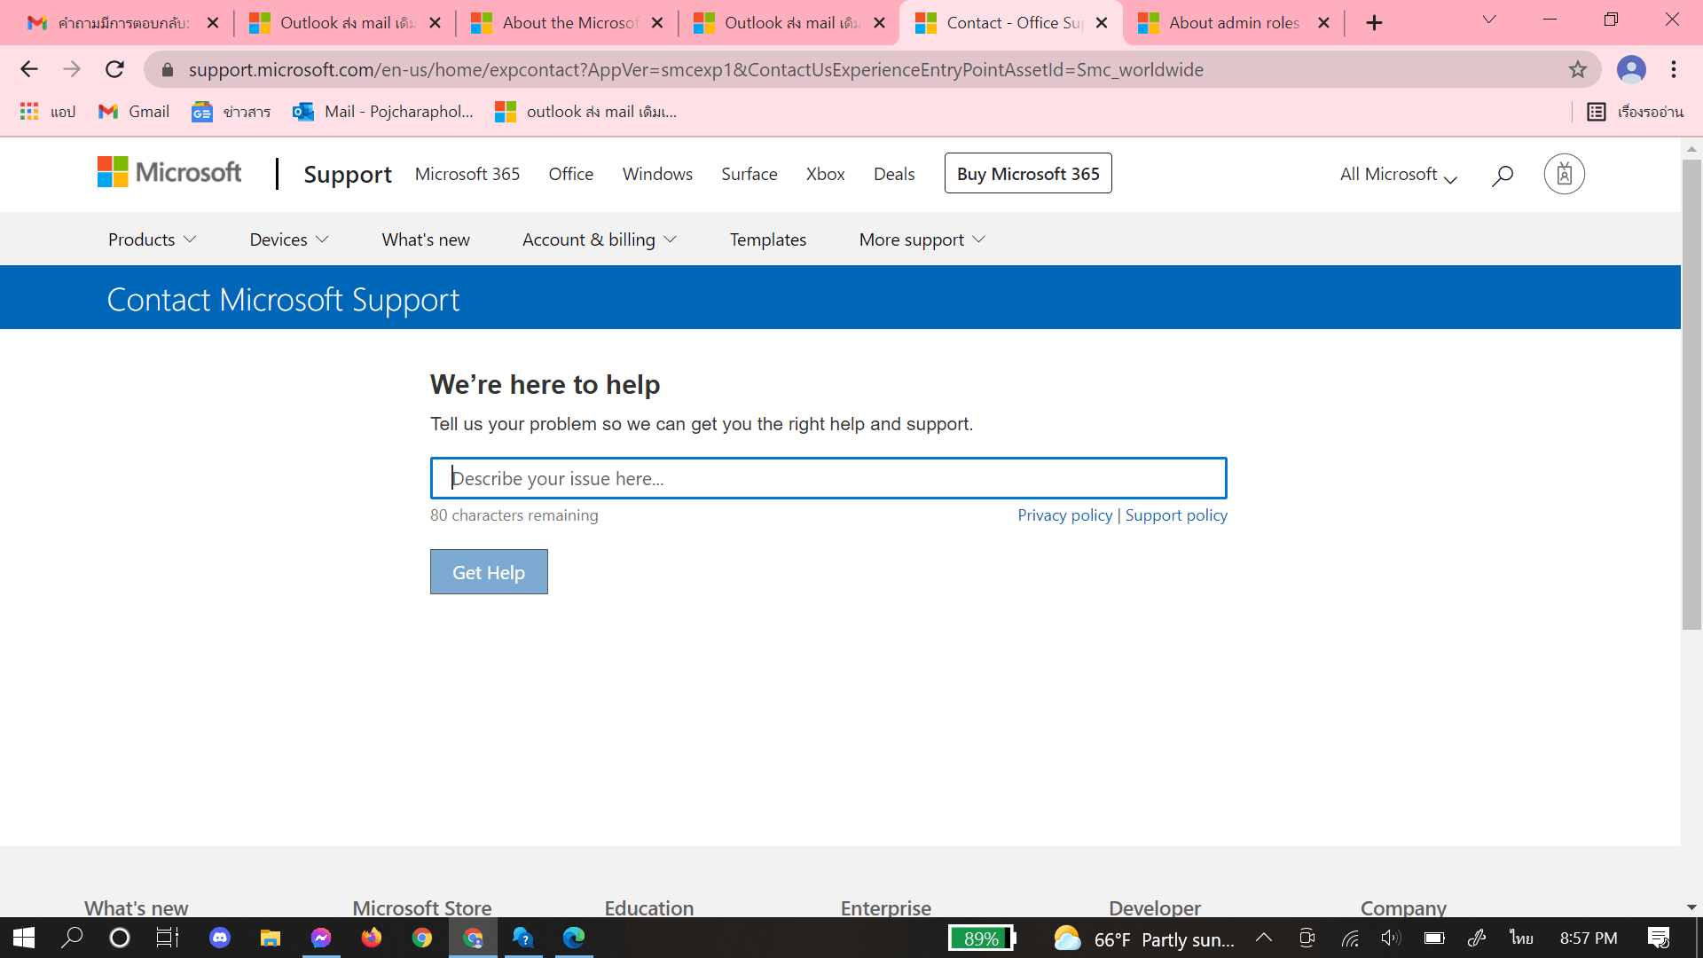Expand the Products dropdown

152,239
